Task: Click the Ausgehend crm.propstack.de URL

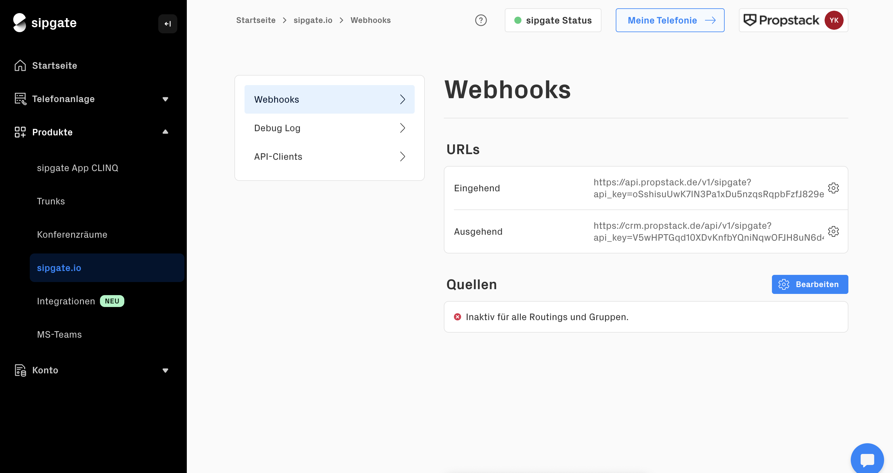Action: (709, 231)
